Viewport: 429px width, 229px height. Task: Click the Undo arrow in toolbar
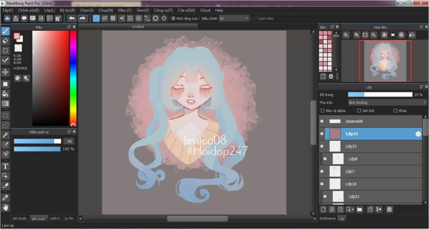click(x=72, y=18)
